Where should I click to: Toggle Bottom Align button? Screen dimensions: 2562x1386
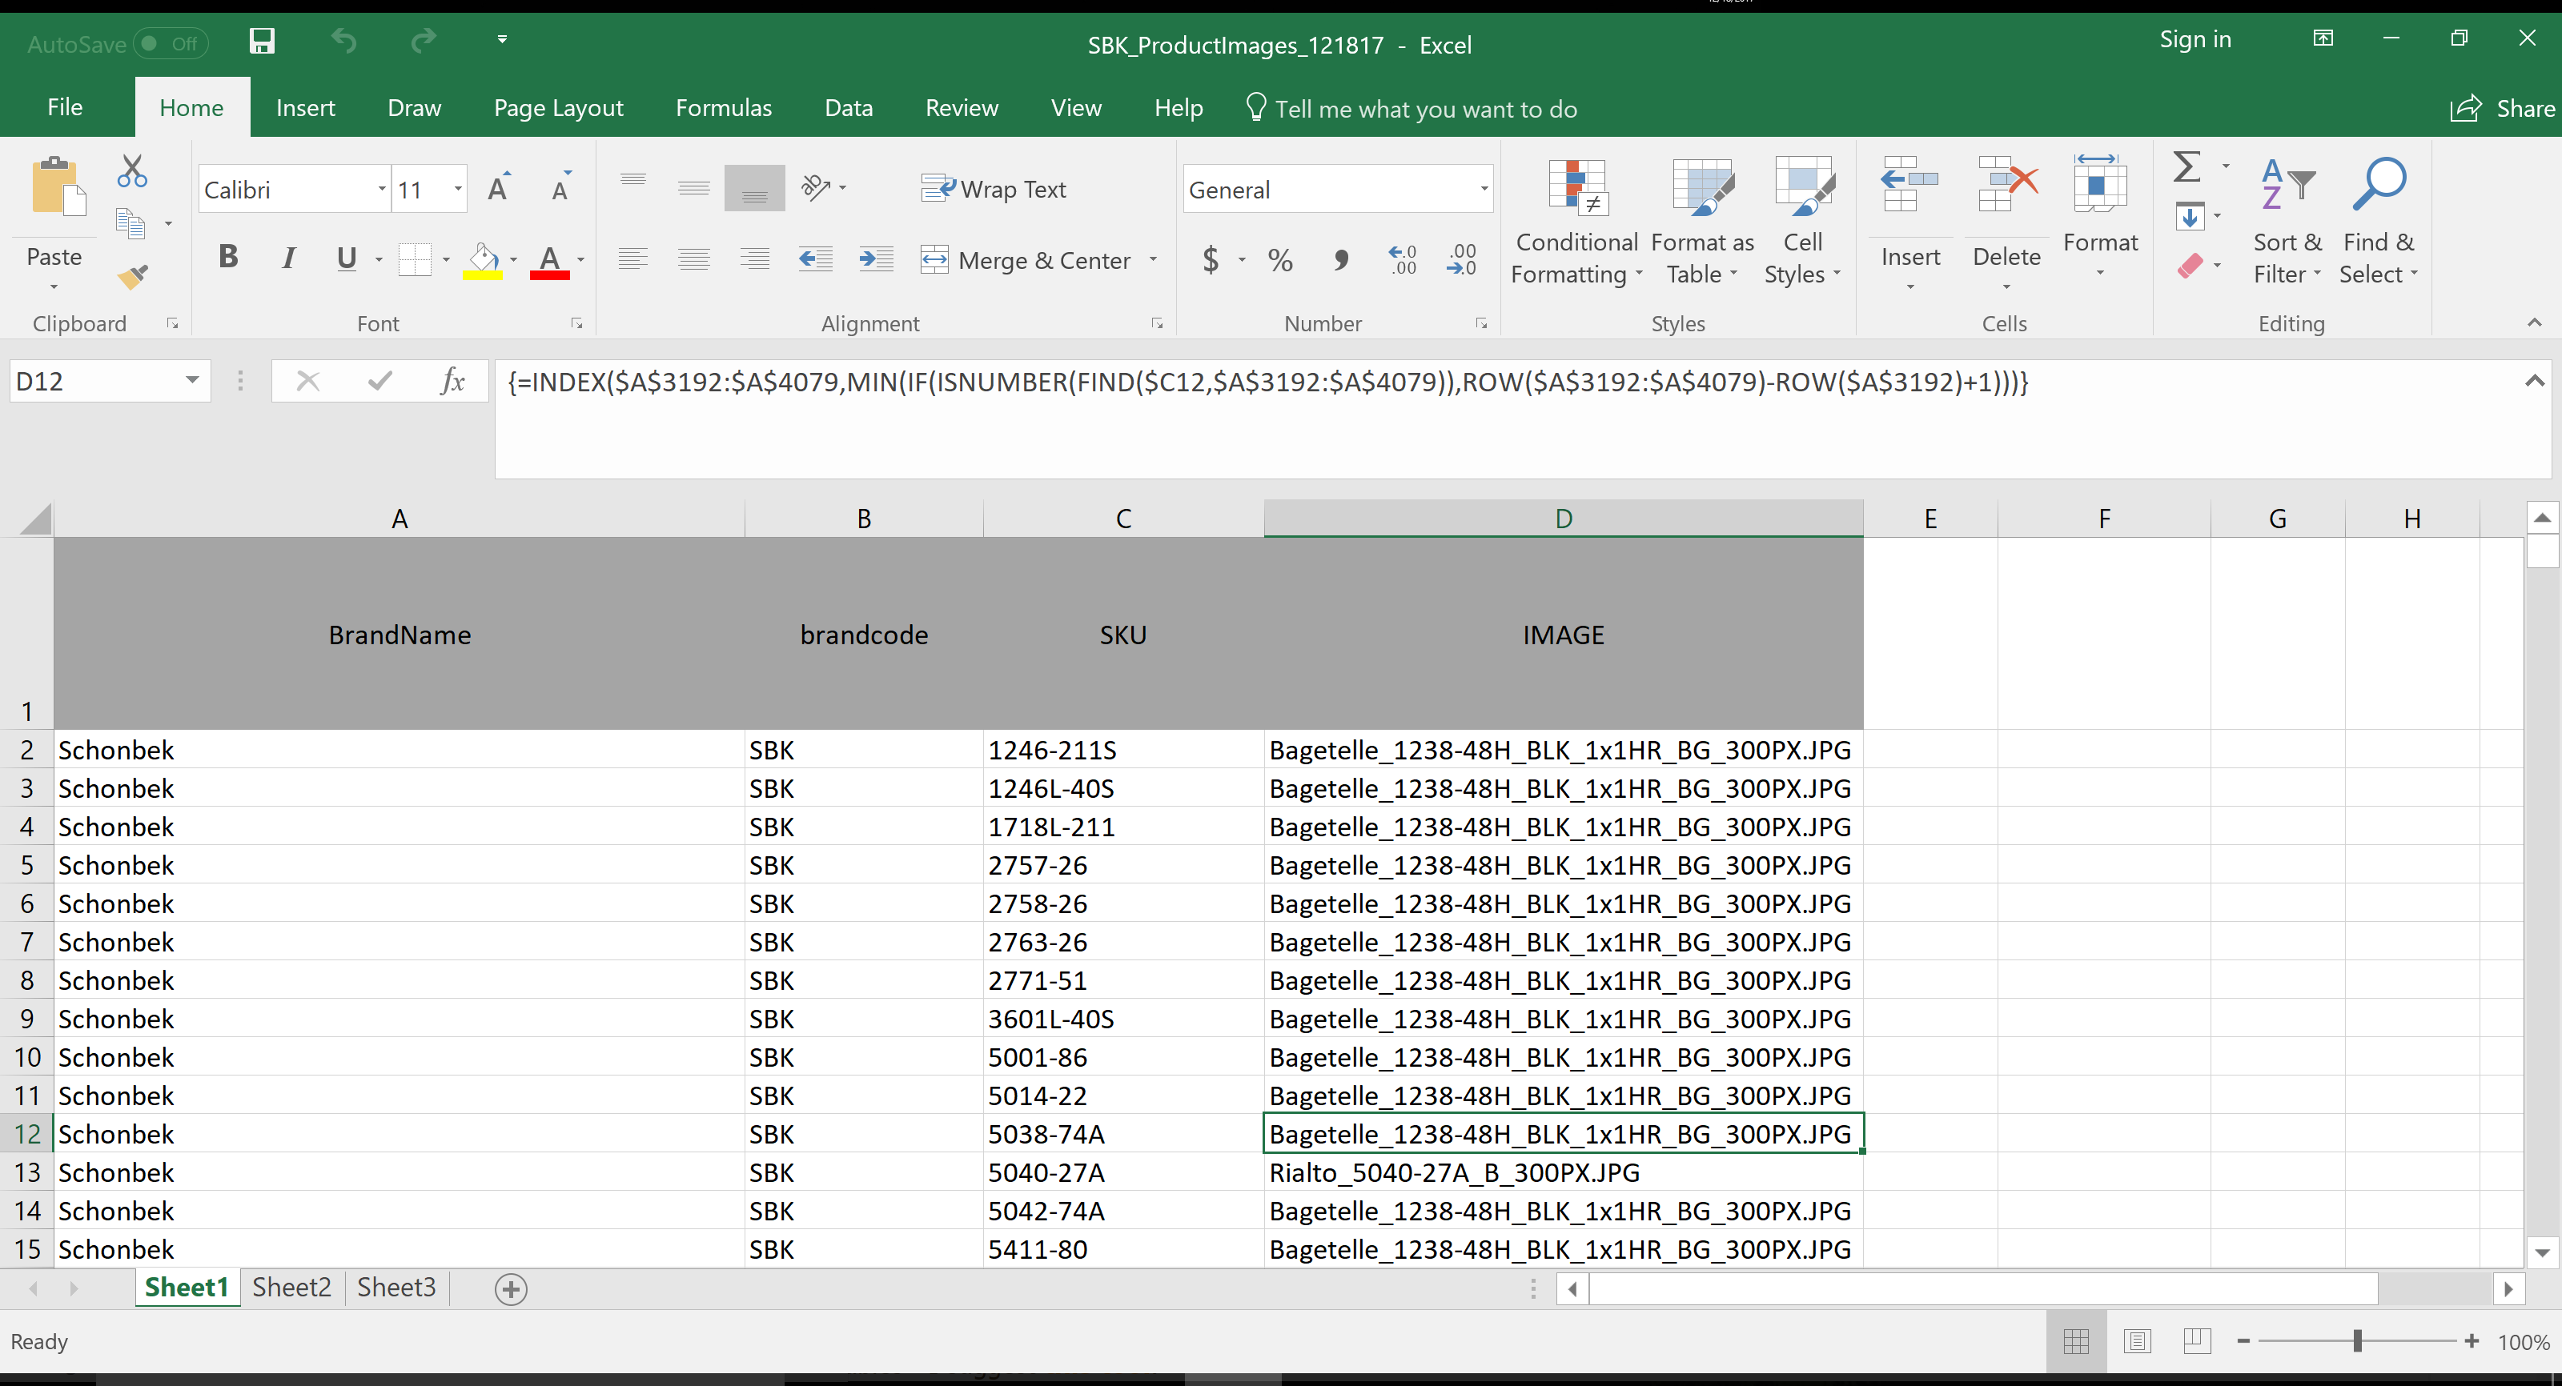click(x=755, y=188)
